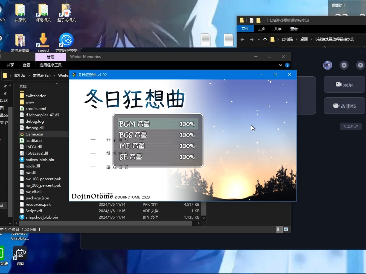Click 录屏 button in recorder panel
Screen dimensions: 366x274
(344, 85)
